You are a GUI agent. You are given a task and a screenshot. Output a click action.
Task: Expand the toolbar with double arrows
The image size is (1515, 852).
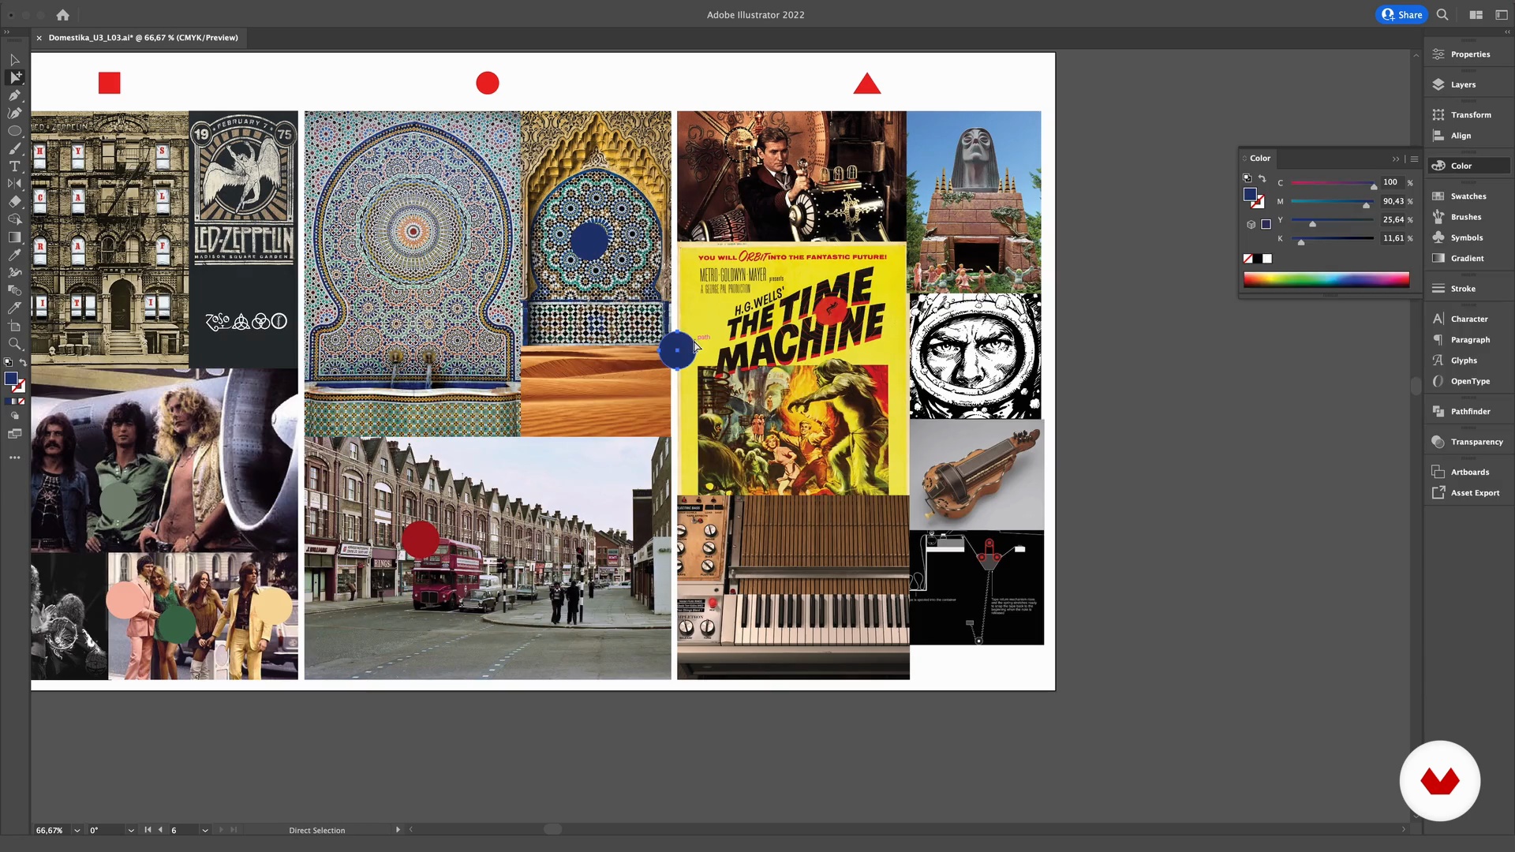7,32
